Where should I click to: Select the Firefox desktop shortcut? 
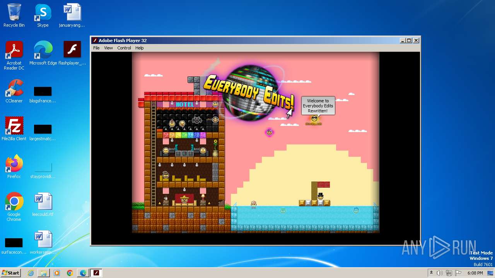click(x=14, y=167)
